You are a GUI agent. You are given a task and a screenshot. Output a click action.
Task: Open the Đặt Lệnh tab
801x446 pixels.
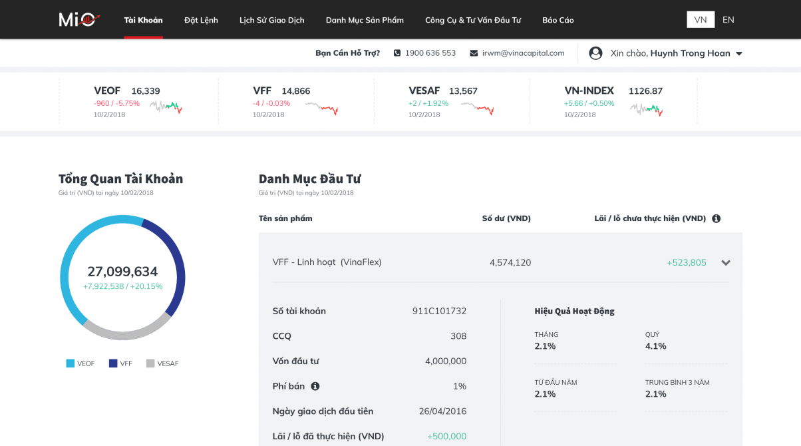tap(201, 20)
